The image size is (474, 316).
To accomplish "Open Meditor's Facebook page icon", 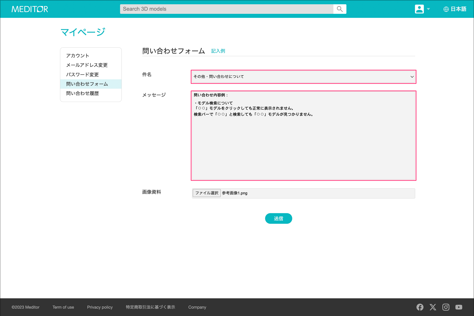I will point(420,307).
